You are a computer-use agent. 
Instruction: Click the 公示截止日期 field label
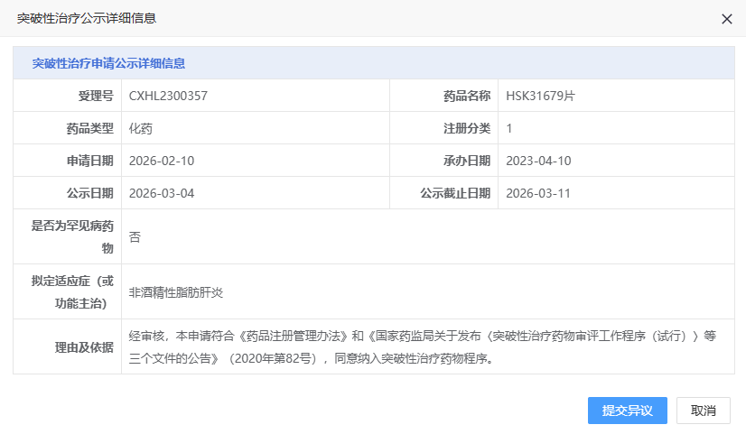pos(454,193)
